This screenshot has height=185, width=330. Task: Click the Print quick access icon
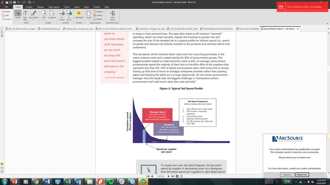(x=14, y=2)
